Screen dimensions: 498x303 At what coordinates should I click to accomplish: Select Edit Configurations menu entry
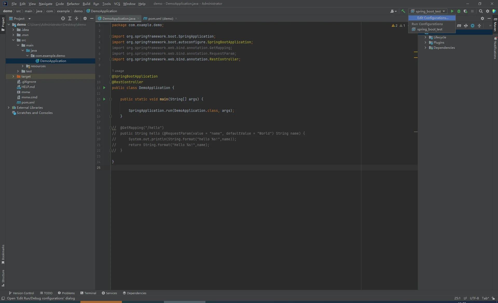(432, 18)
